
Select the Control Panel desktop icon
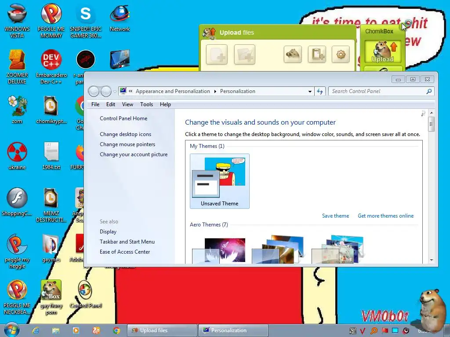(86, 294)
